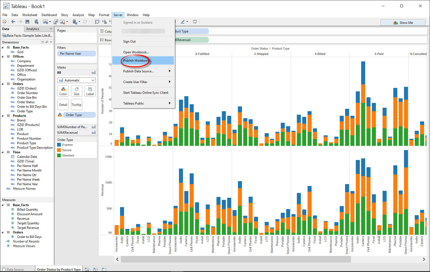The height and width of the screenshot is (272, 430).
Task: Open the highlight tool dropdown arrow
Action: [187, 22]
